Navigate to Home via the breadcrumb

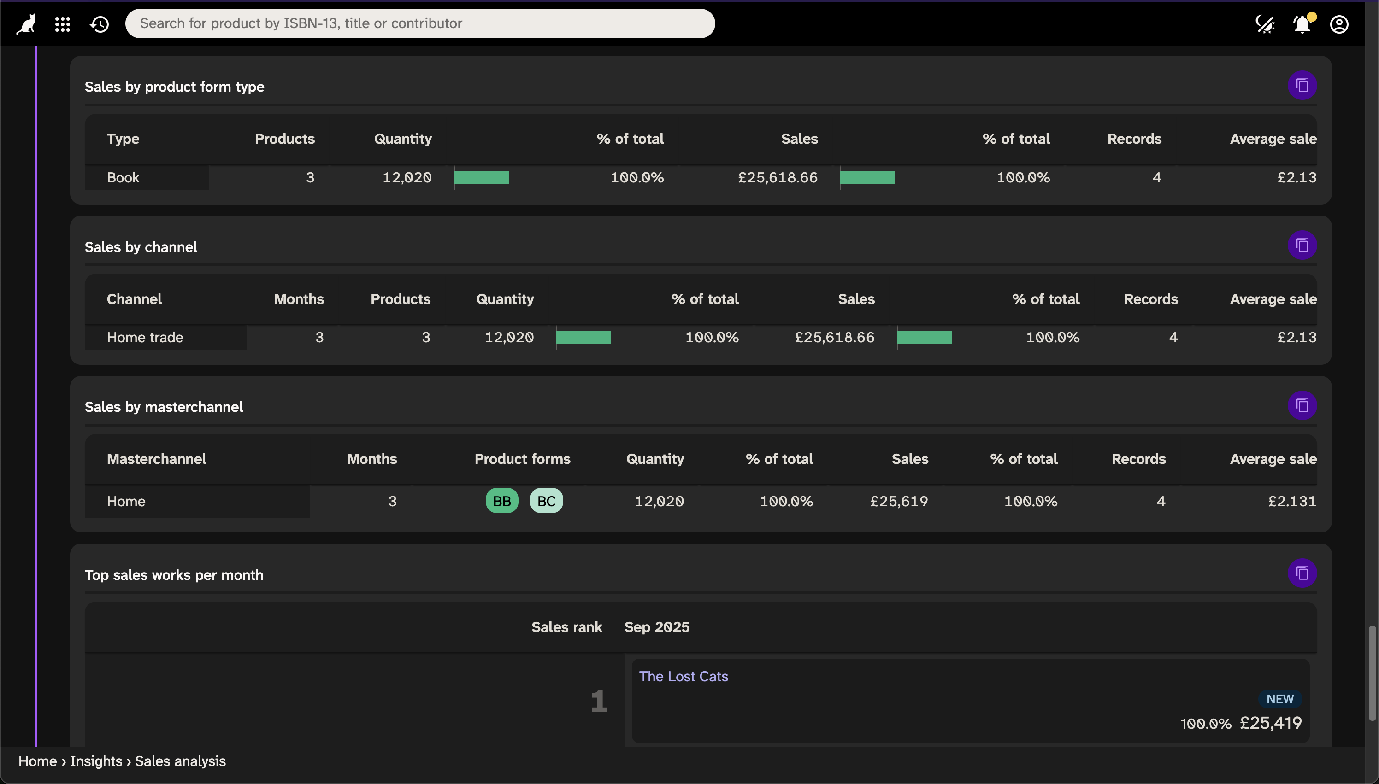36,761
